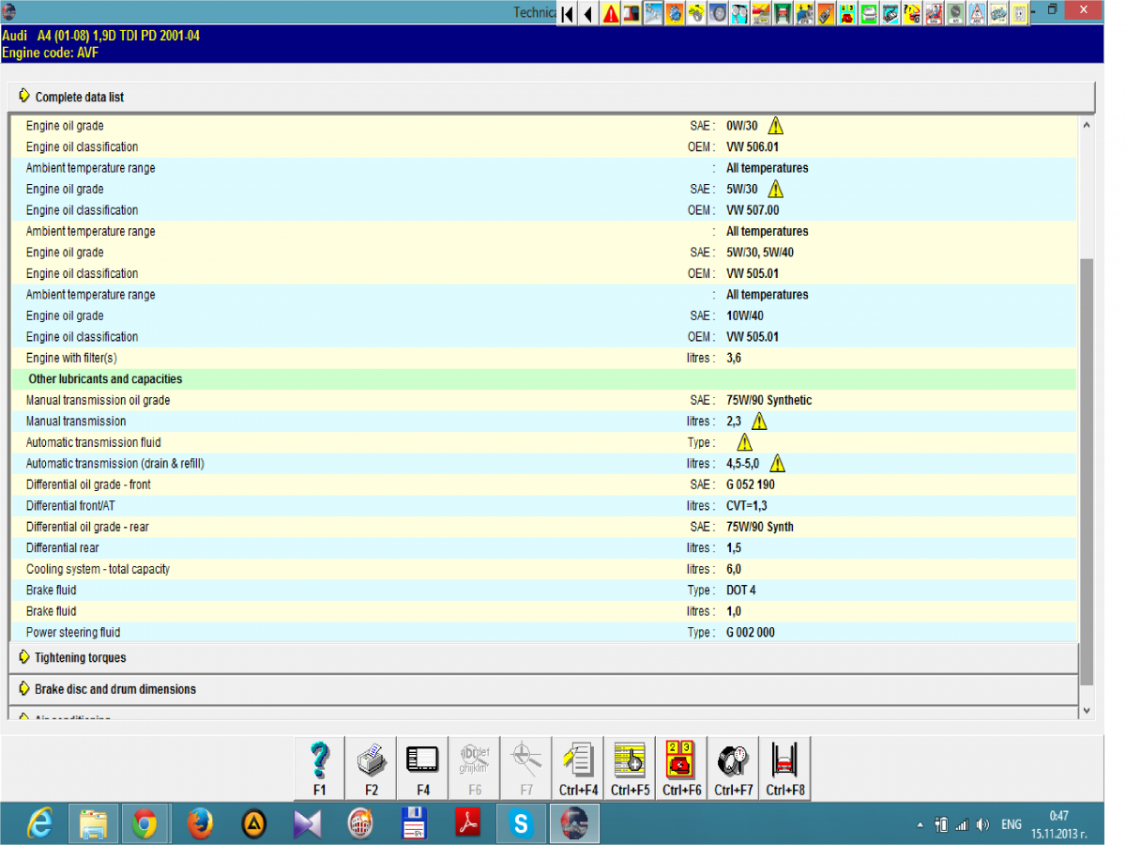Open the top toolbar's yellow 2-3 fault codes icon
The image size is (1126, 845).
(847, 13)
